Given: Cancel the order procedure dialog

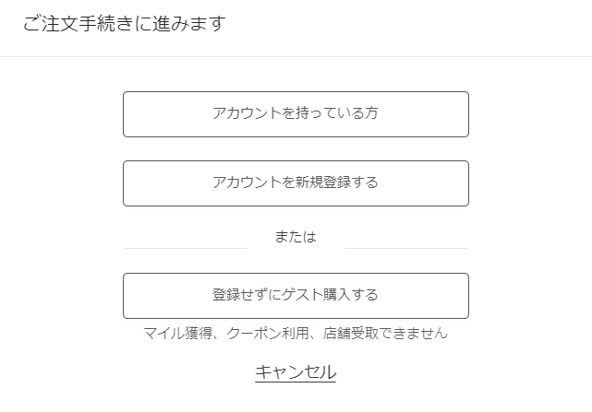Looking at the screenshot, I should [296, 372].
